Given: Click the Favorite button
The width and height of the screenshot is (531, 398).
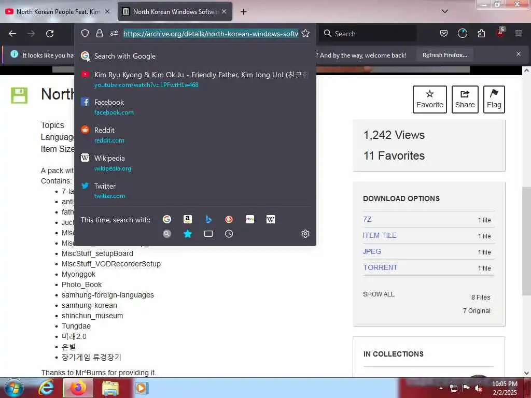Looking at the screenshot, I should coord(430,99).
